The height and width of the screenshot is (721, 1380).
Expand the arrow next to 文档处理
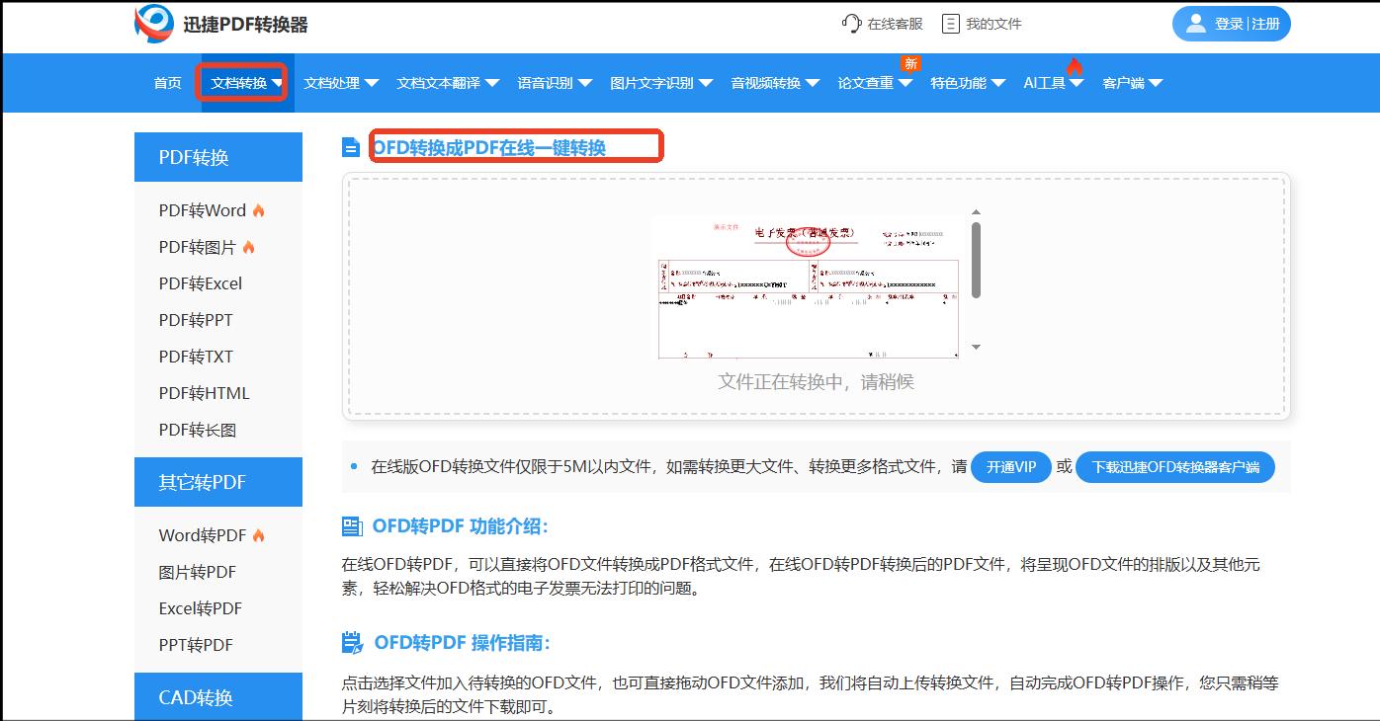(372, 83)
